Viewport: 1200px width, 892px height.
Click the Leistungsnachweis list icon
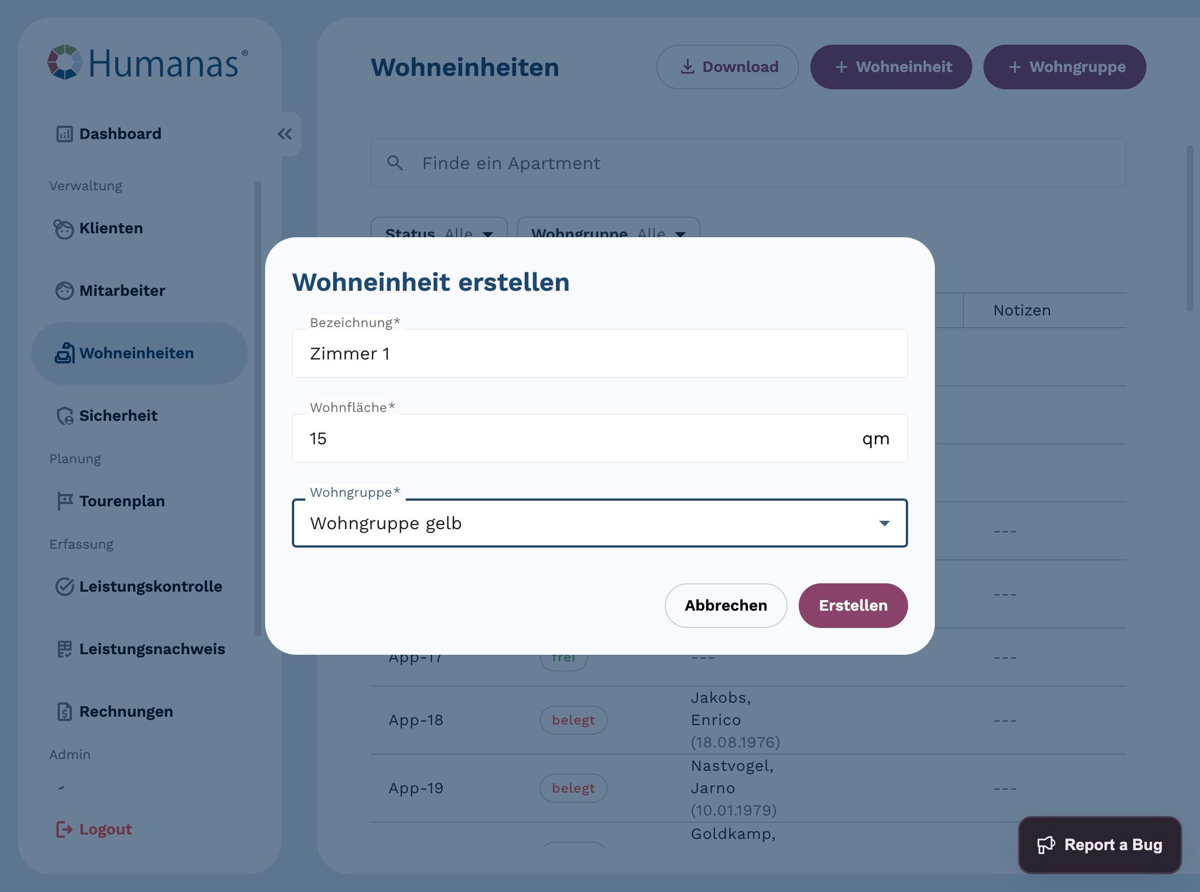[64, 649]
